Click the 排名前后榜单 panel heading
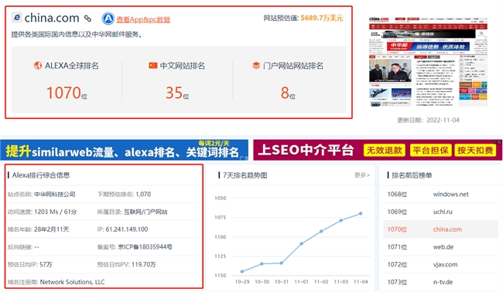The image size is (503, 292). (x=412, y=175)
